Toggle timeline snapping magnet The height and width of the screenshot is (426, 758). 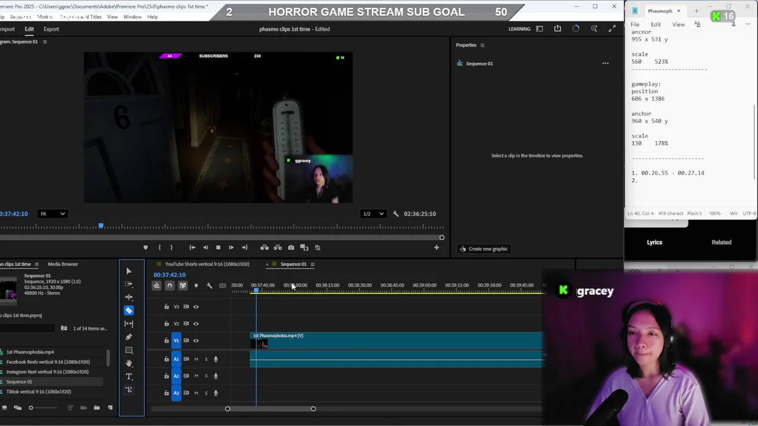tap(169, 286)
